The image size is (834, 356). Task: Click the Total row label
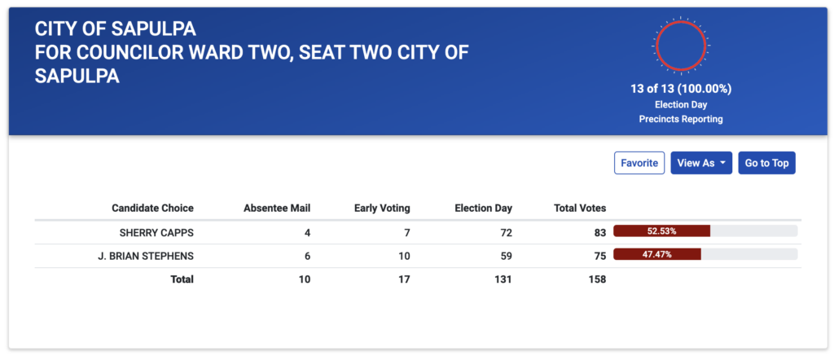tap(181, 279)
